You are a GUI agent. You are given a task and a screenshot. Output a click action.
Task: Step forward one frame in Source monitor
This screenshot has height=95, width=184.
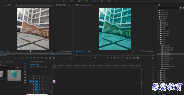click(x=38, y=58)
